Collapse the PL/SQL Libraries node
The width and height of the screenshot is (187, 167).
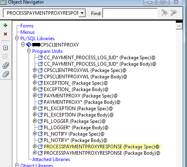[x=17, y=39]
